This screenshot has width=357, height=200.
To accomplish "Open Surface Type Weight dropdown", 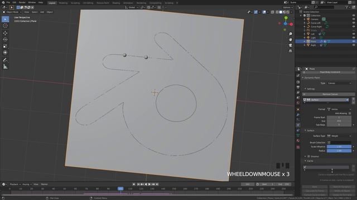I will 339,136.
